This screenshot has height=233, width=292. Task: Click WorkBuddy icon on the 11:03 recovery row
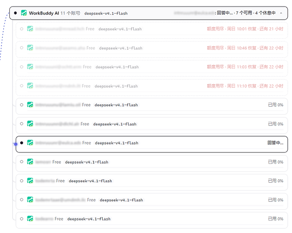[30, 67]
